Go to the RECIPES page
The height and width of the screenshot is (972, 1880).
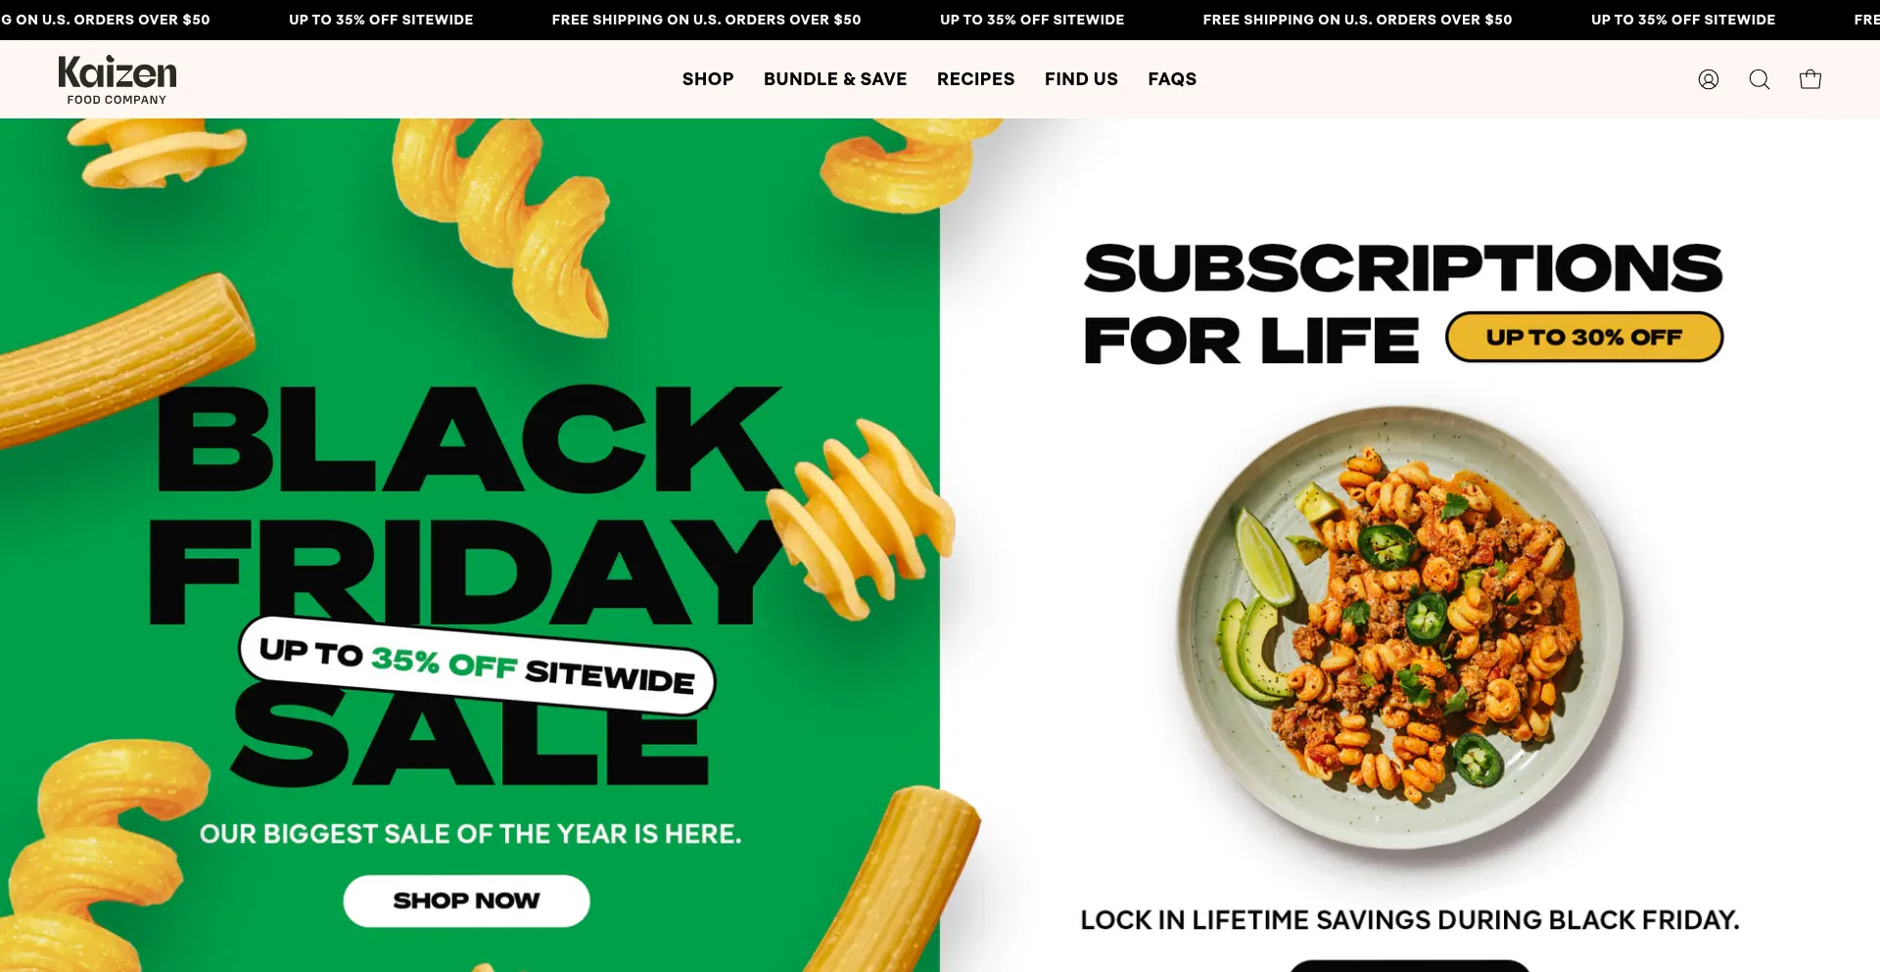coord(975,79)
